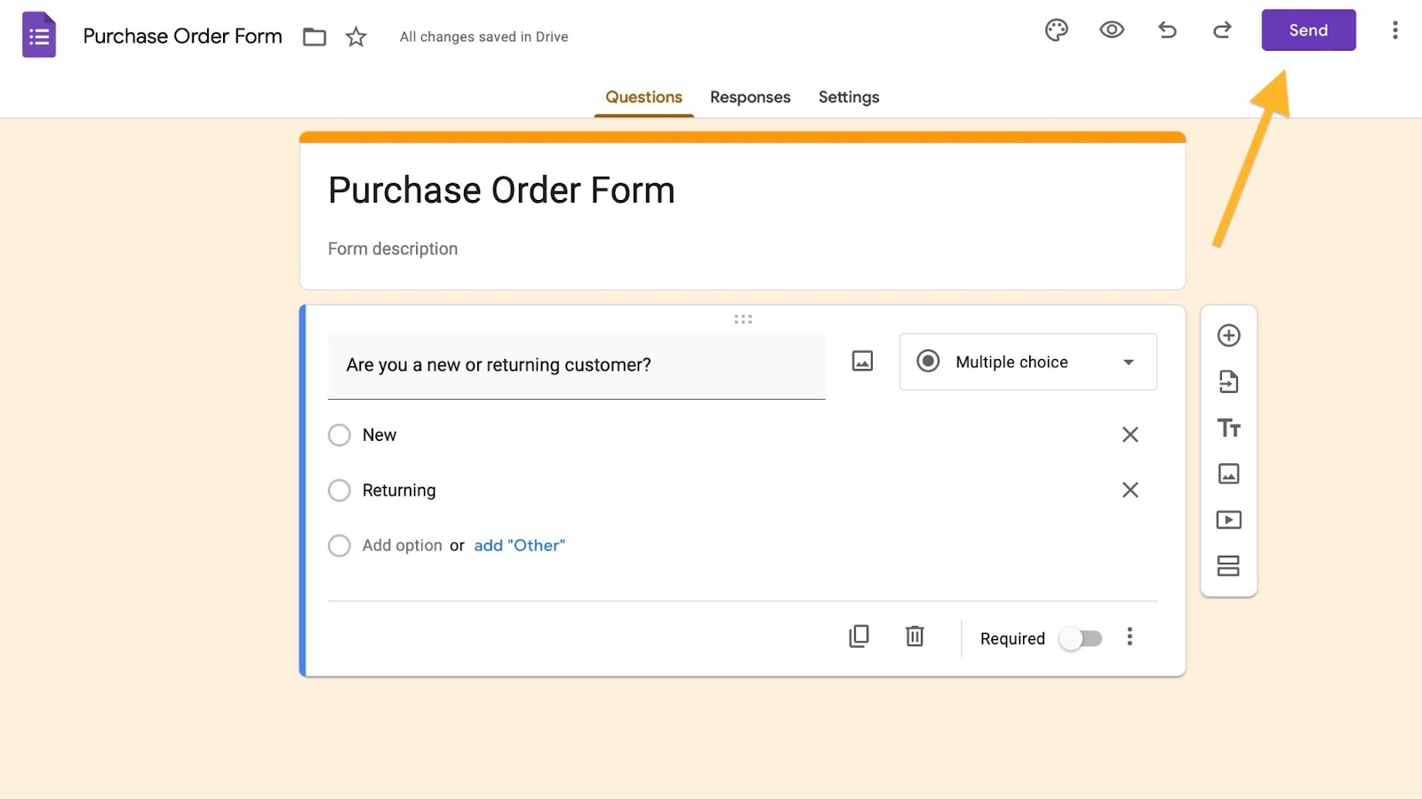The height and width of the screenshot is (800, 1422).
Task: Add a new question with plus icon
Action: click(1228, 335)
